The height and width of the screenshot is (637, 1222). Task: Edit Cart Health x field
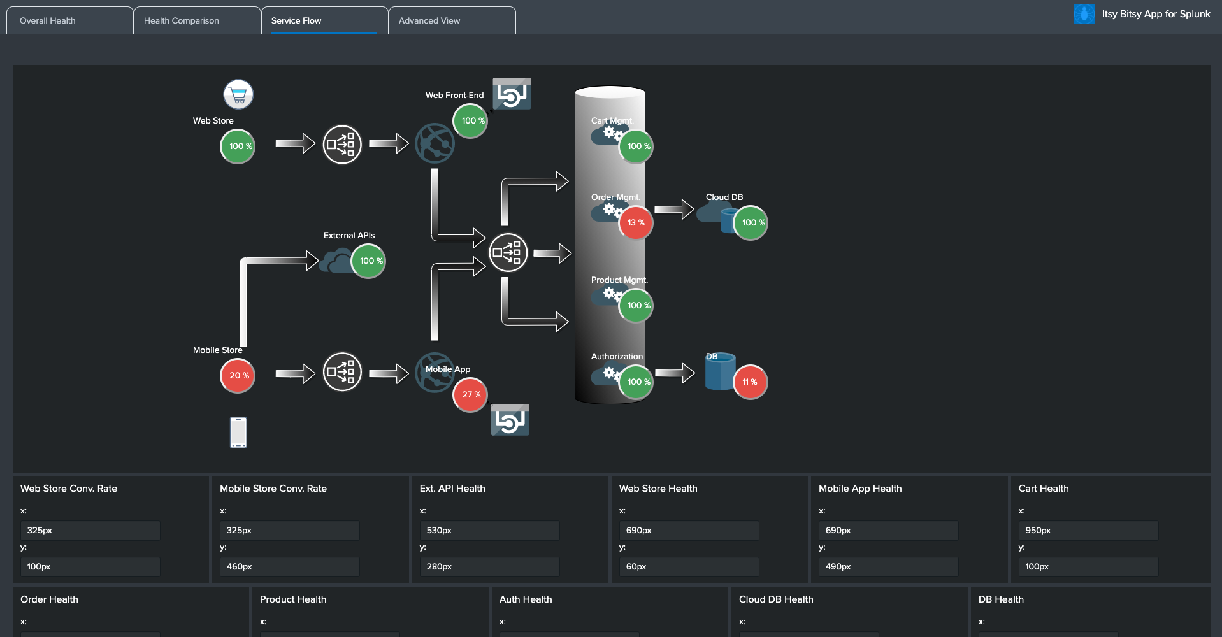pyautogui.click(x=1089, y=531)
